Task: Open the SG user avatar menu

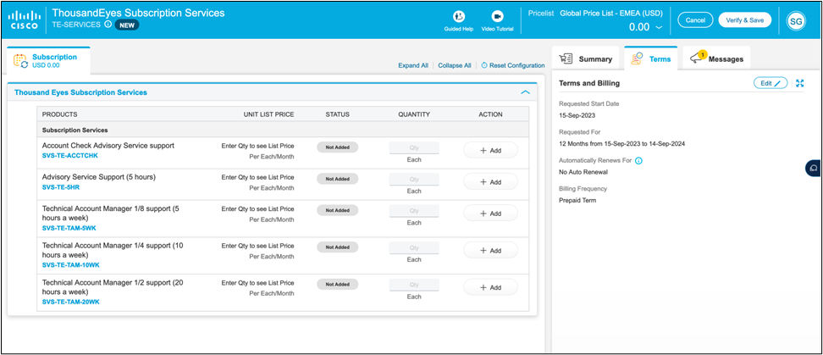Action: [x=795, y=20]
